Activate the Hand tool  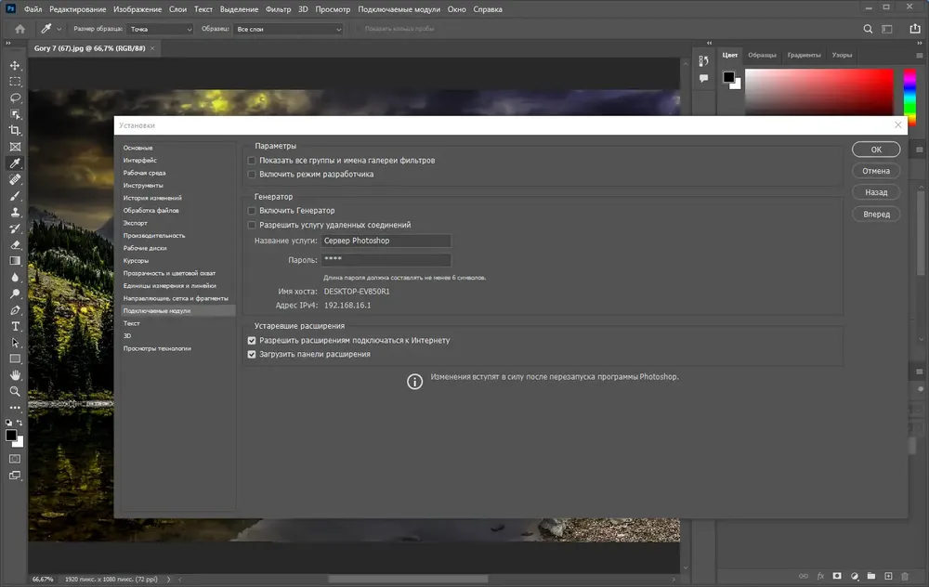[16, 375]
